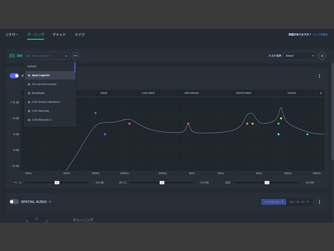This screenshot has height=251, width=334.
Task: Click the 高音 0.0 dB value field
Action: click(310, 183)
